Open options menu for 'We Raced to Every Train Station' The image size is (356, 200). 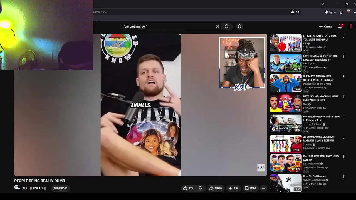344,117
